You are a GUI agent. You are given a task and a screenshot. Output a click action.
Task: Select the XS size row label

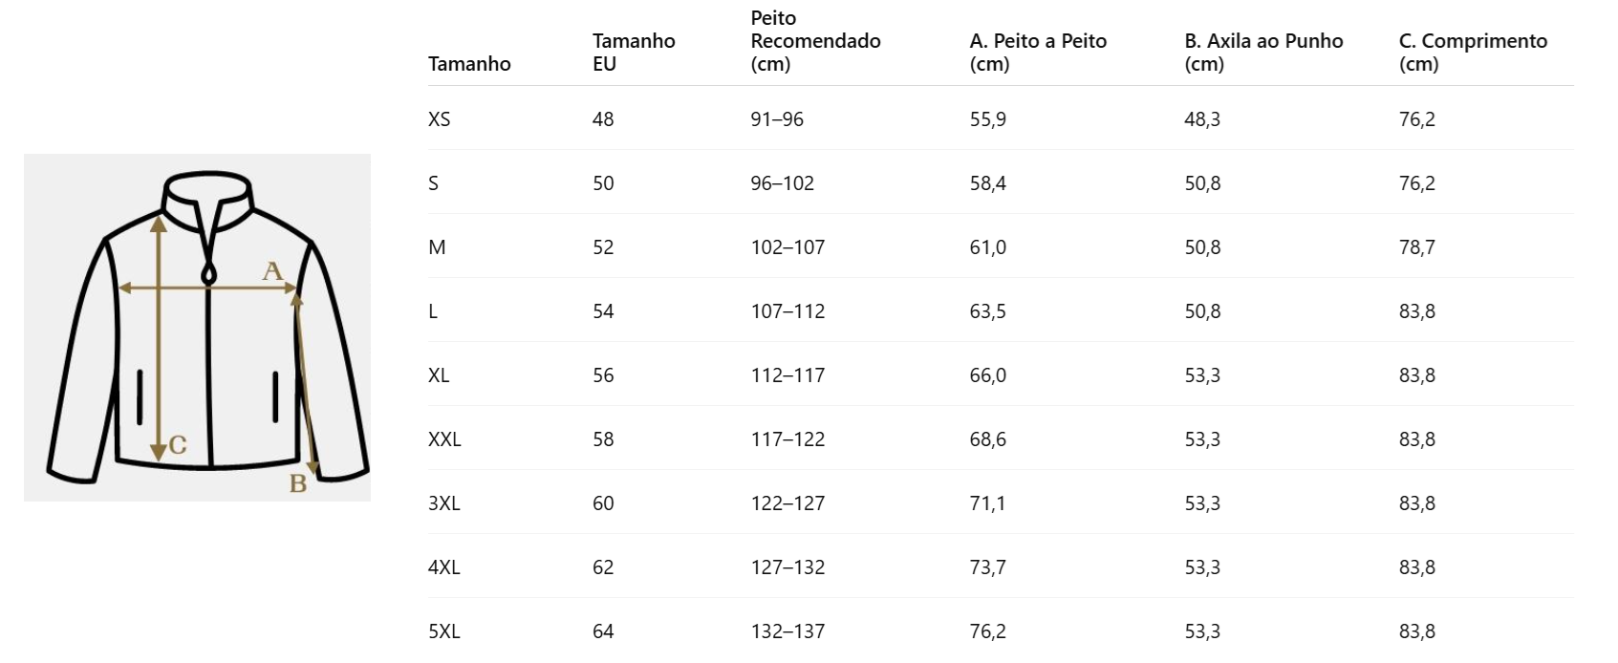tap(440, 119)
